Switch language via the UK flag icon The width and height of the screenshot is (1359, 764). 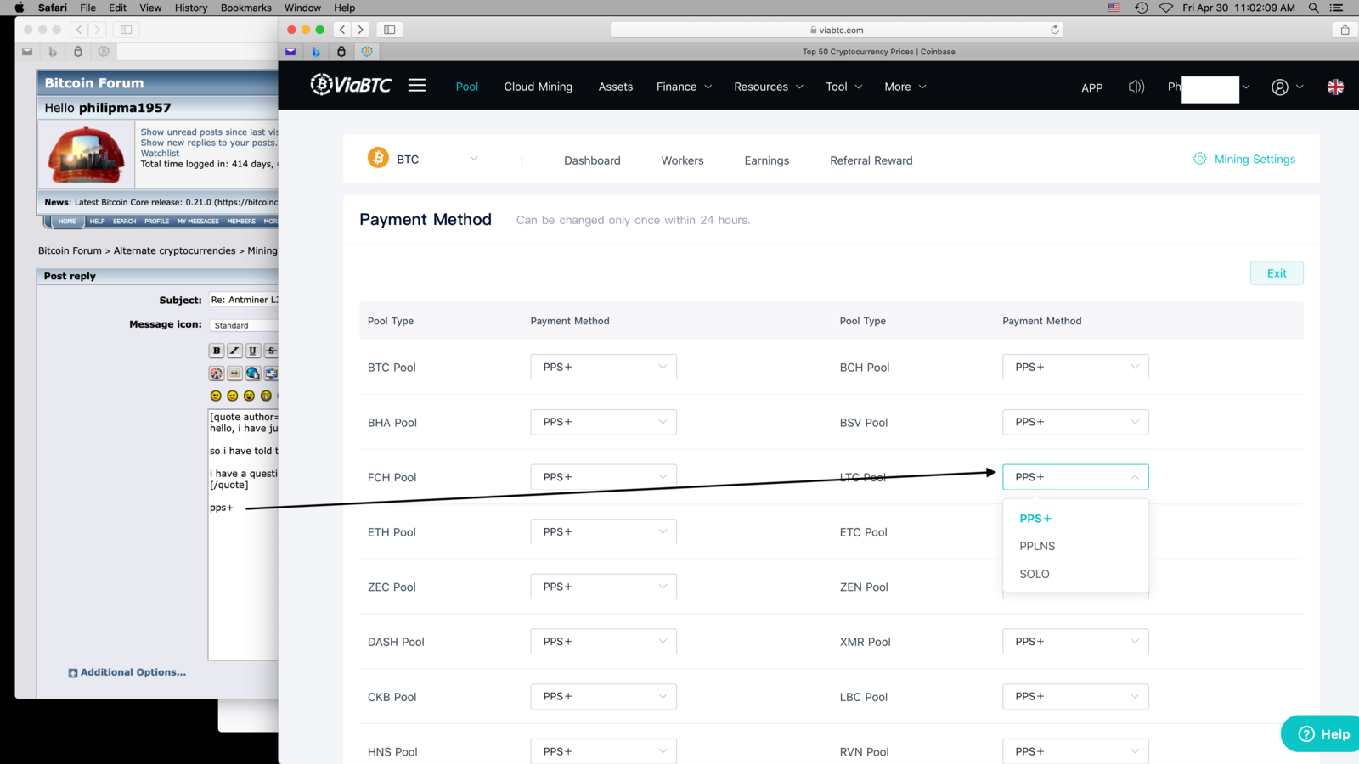1335,87
